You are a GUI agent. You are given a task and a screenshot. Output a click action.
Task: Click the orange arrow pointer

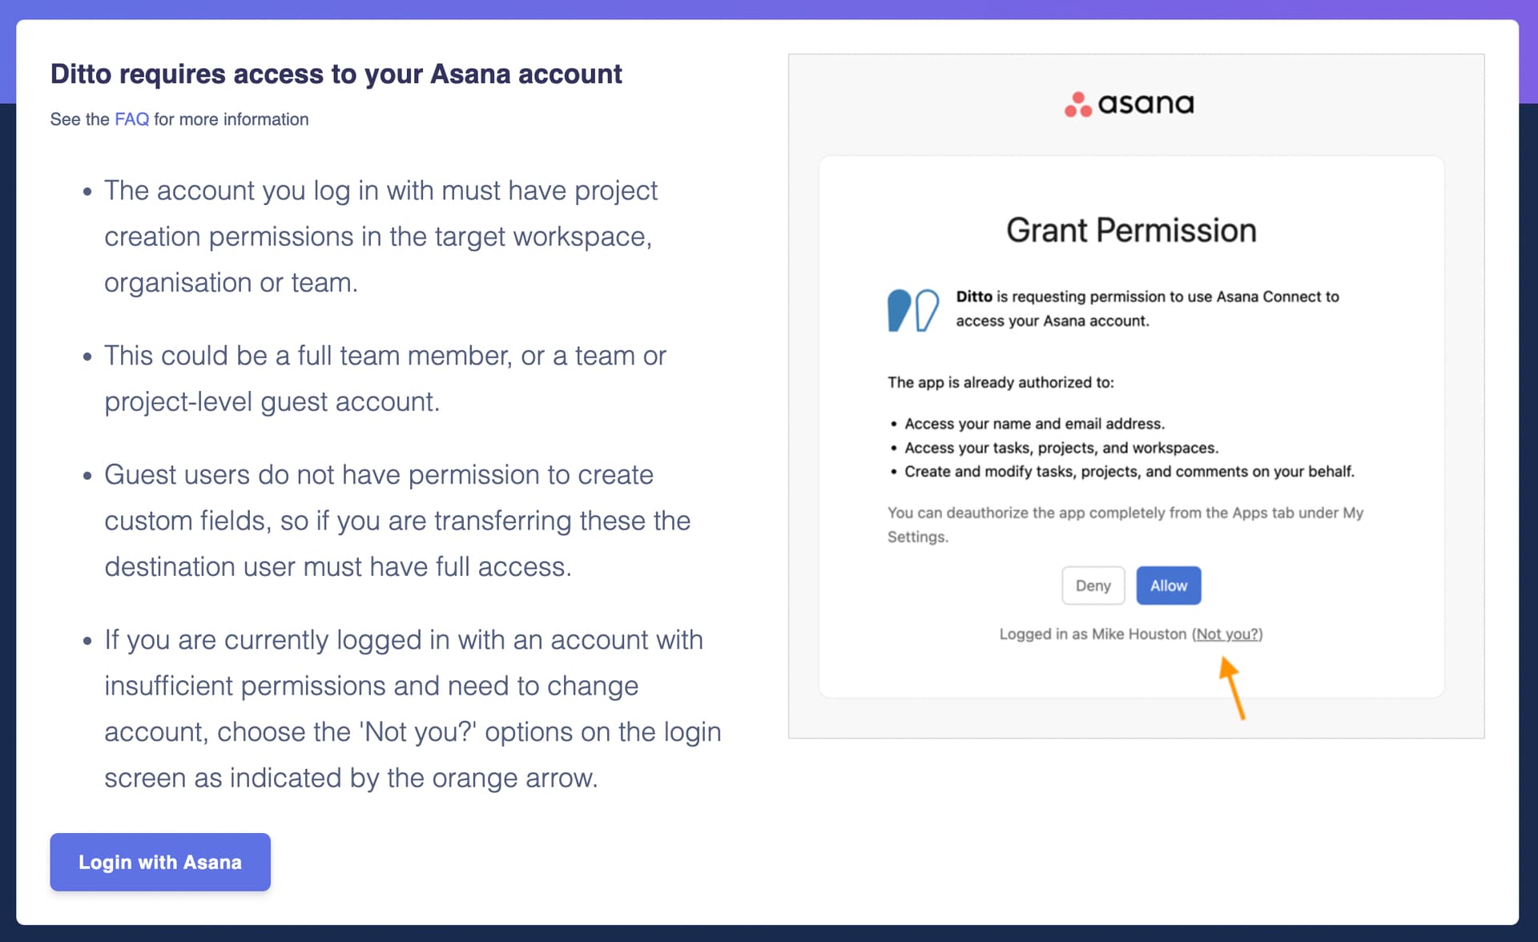click(1232, 687)
